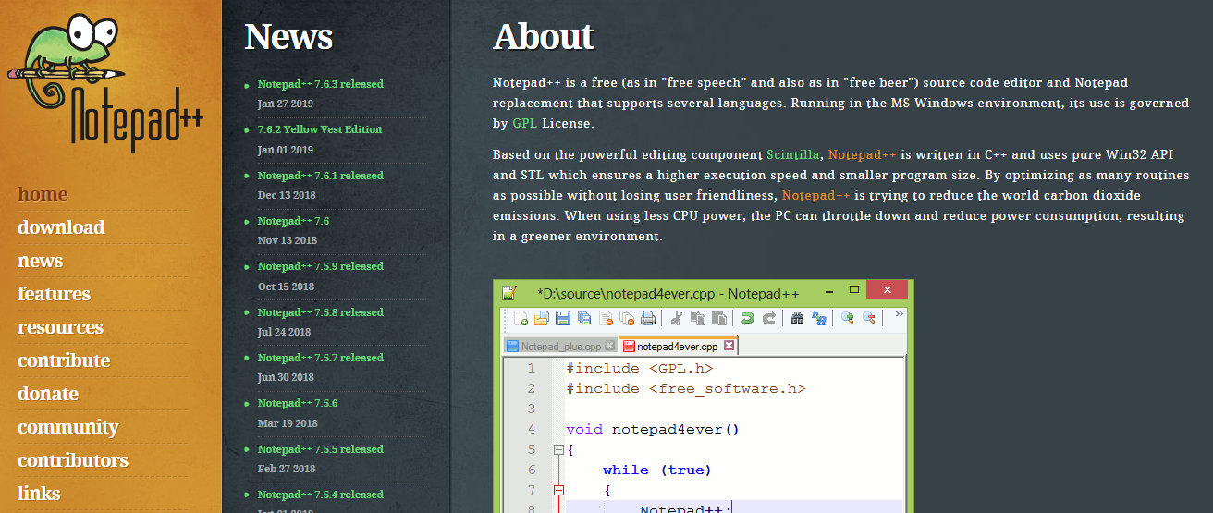Screen dimensions: 1213x513
Task: Click the gray Redo arrow icon
Action: [x=769, y=319]
